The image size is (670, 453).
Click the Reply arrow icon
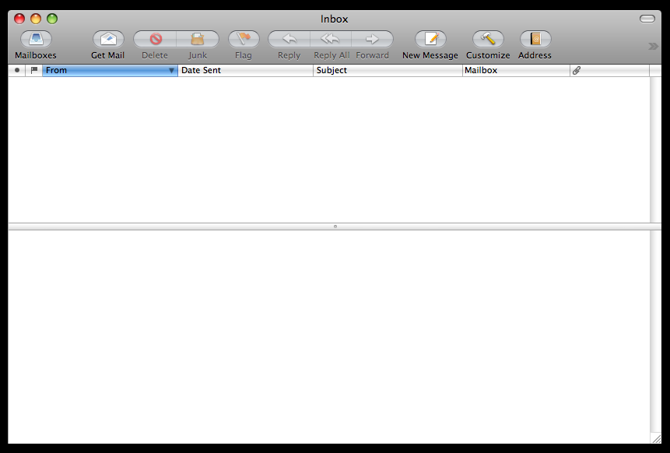[x=289, y=39]
